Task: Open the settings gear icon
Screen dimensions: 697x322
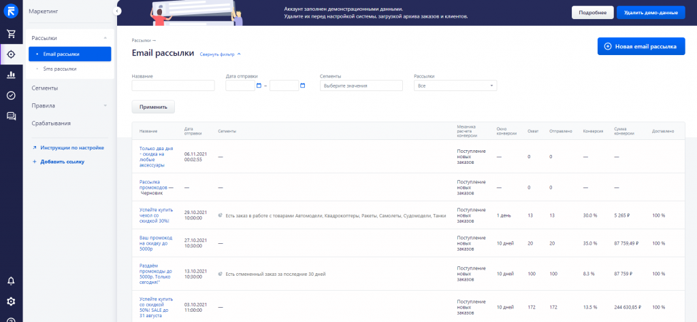Action: point(11,301)
